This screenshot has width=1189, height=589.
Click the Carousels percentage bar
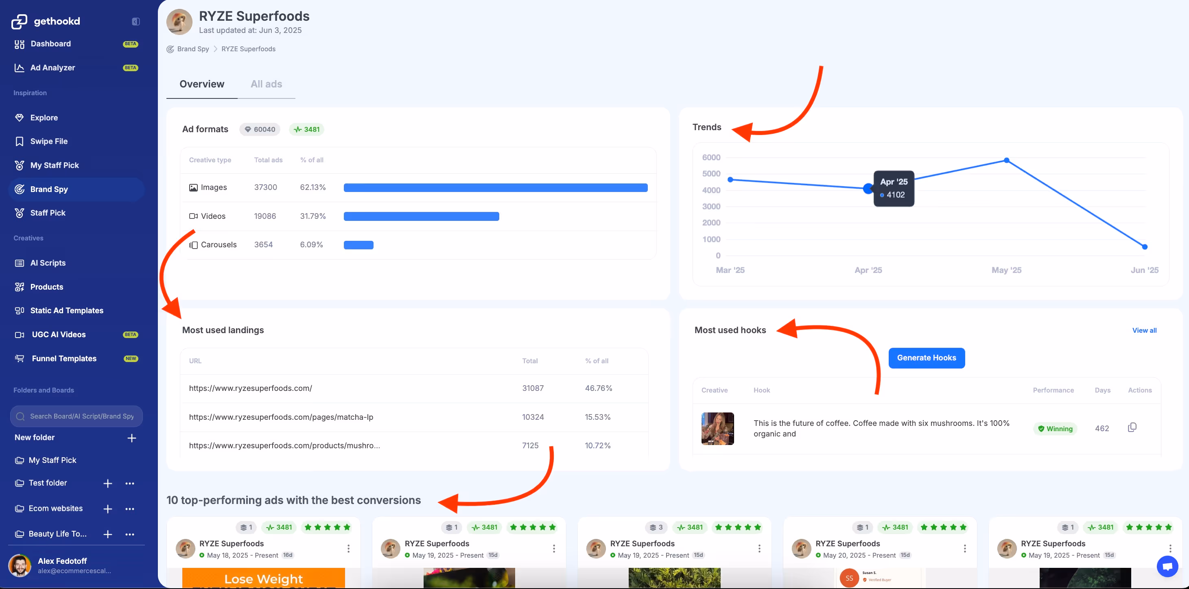[x=358, y=245]
